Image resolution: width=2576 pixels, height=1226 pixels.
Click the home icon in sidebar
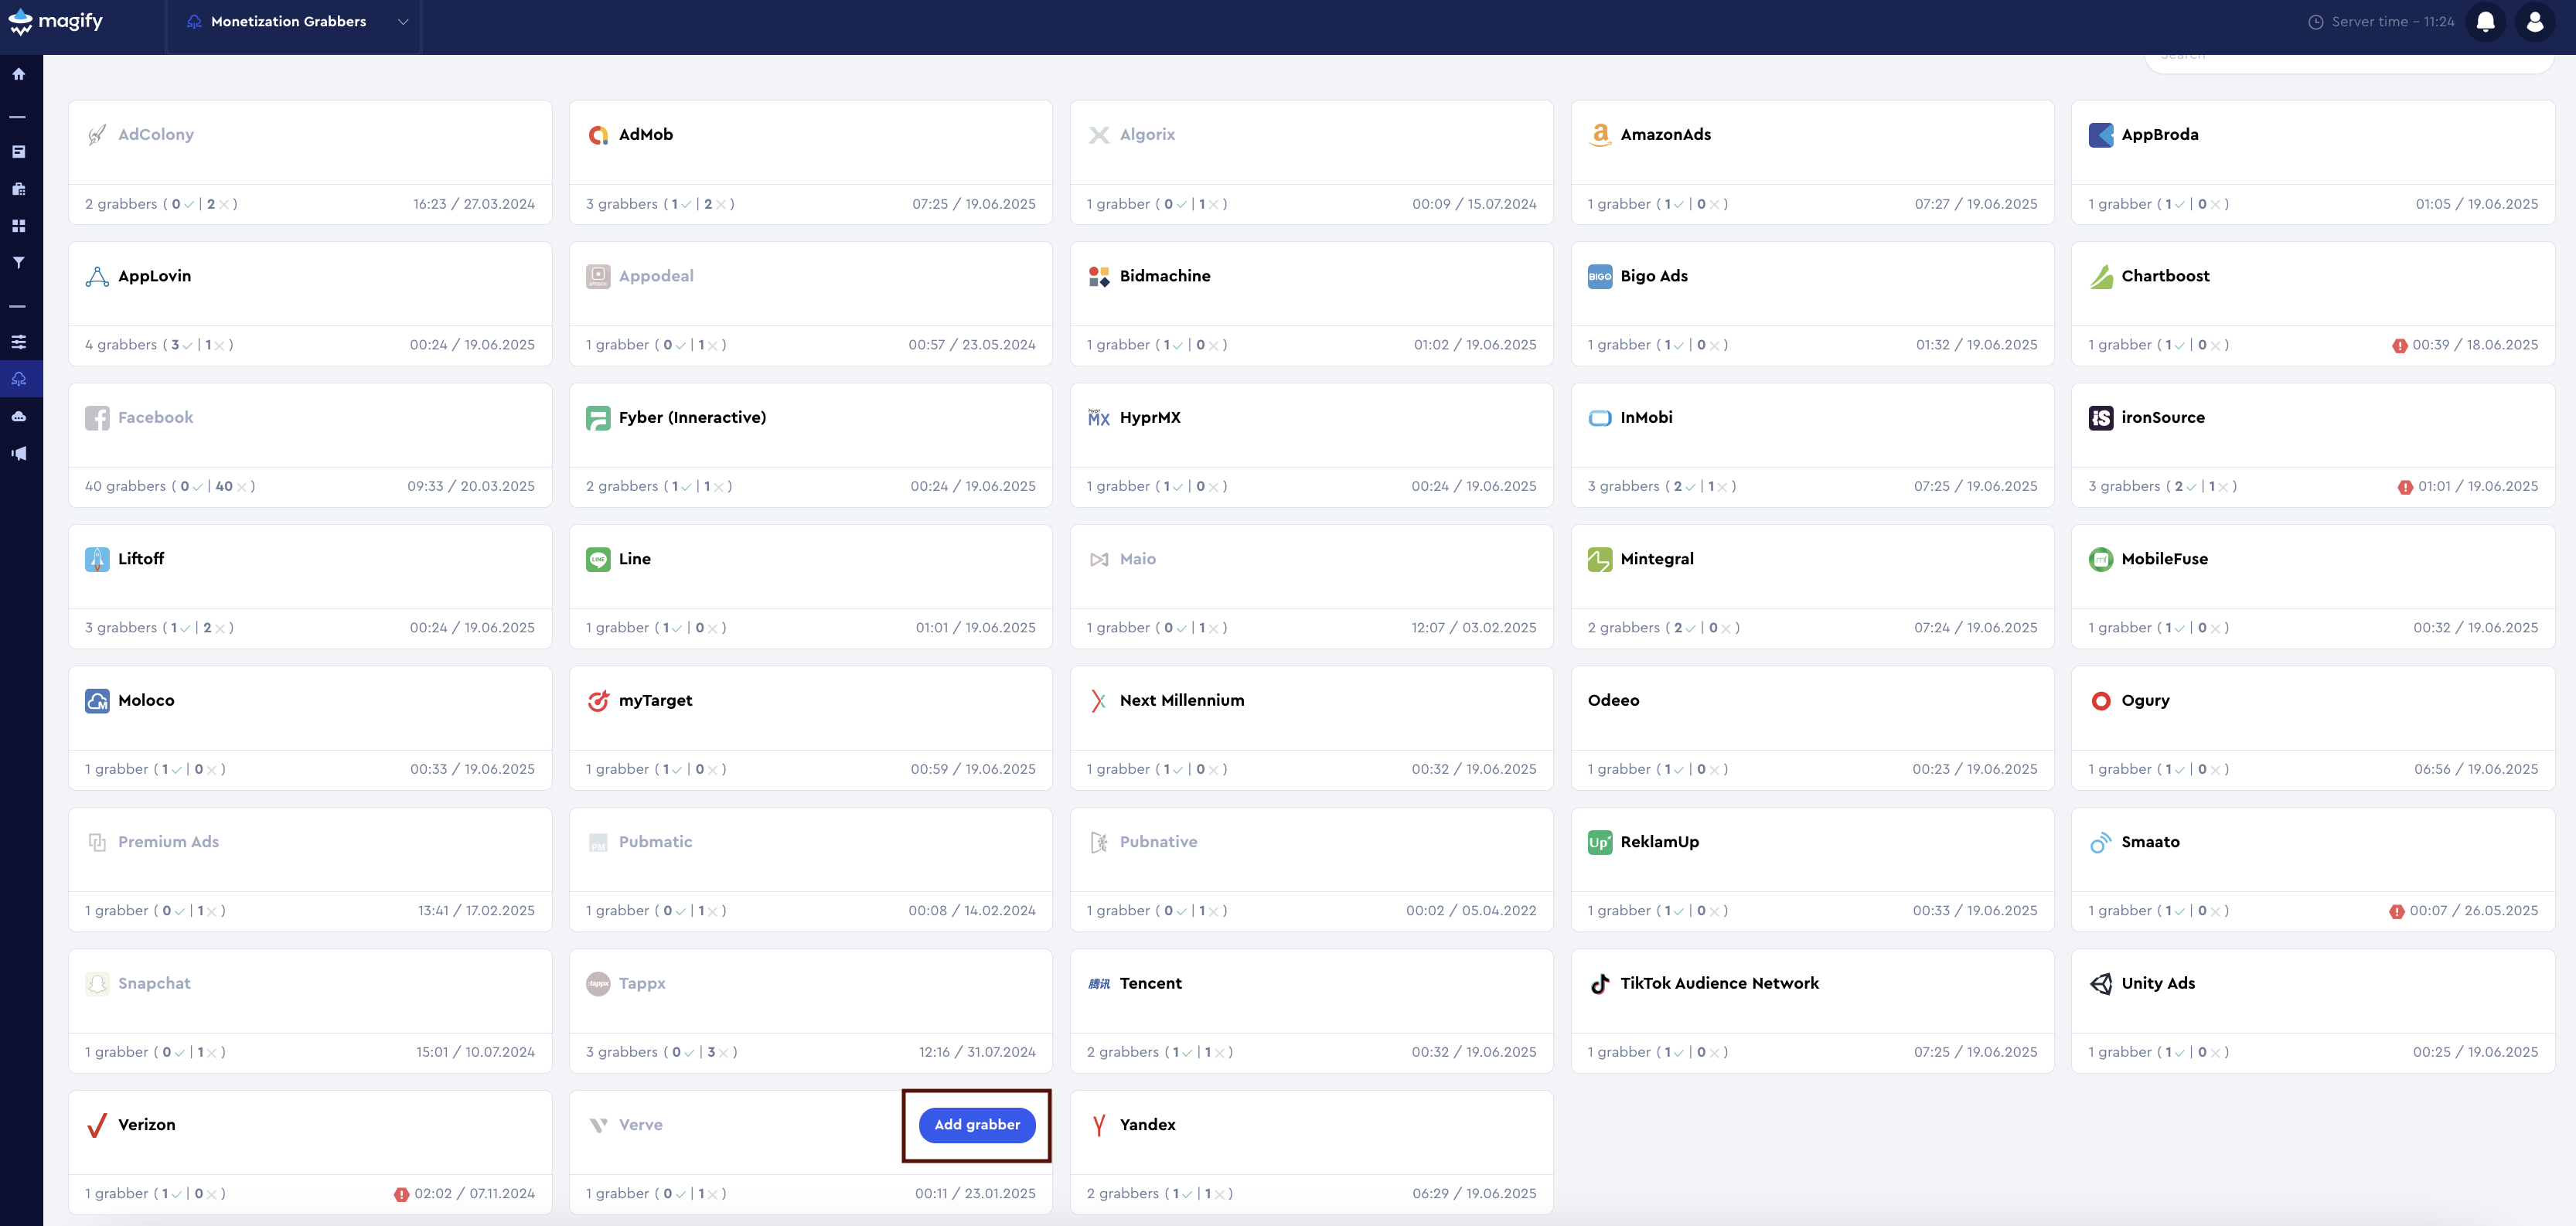coord(19,74)
